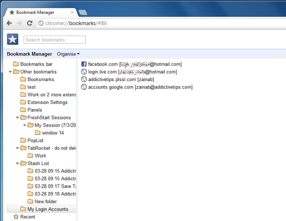Select the Panels folder
The width and height of the screenshot is (286, 221).
click(35, 110)
